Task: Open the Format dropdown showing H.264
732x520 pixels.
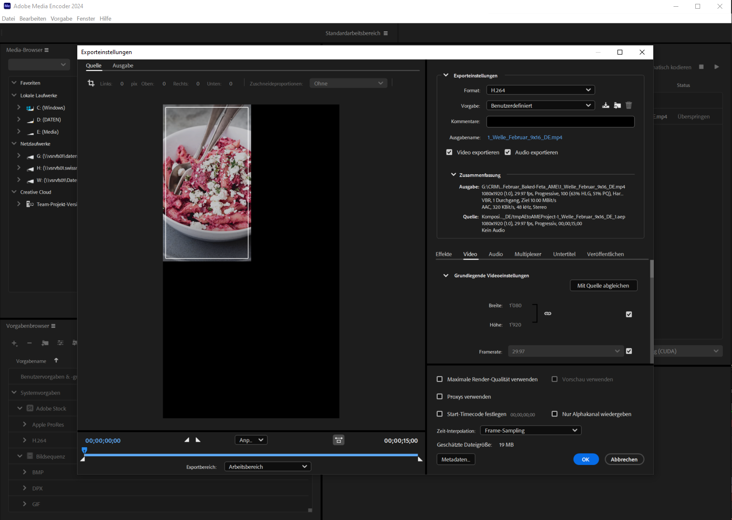Action: pos(540,90)
